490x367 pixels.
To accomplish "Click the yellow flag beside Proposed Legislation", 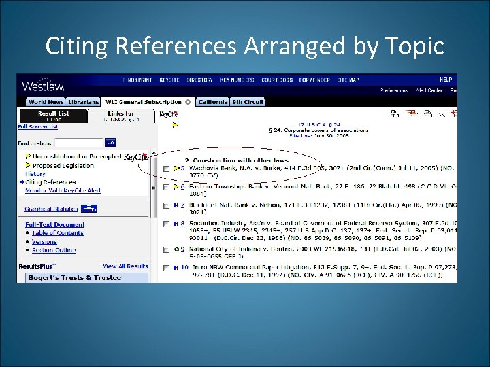I will pos(29,165).
